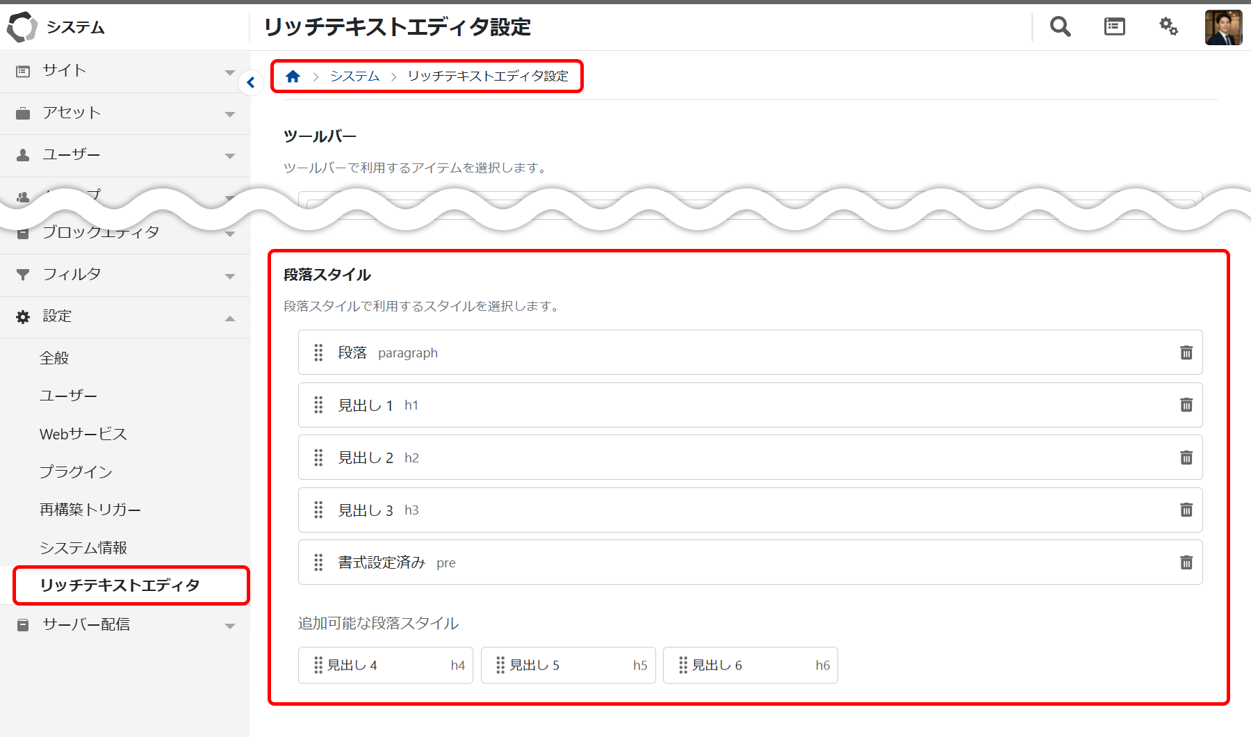Click the search magnifier icon in header
1251x737 pixels.
(x=1060, y=27)
